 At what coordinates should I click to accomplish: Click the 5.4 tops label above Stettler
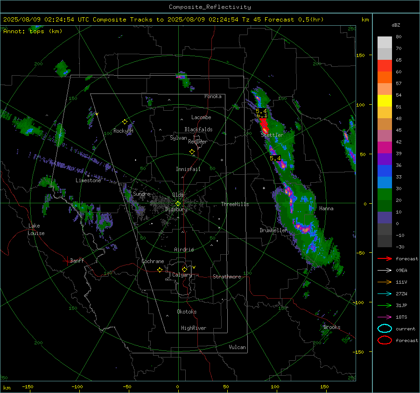(x=261, y=111)
